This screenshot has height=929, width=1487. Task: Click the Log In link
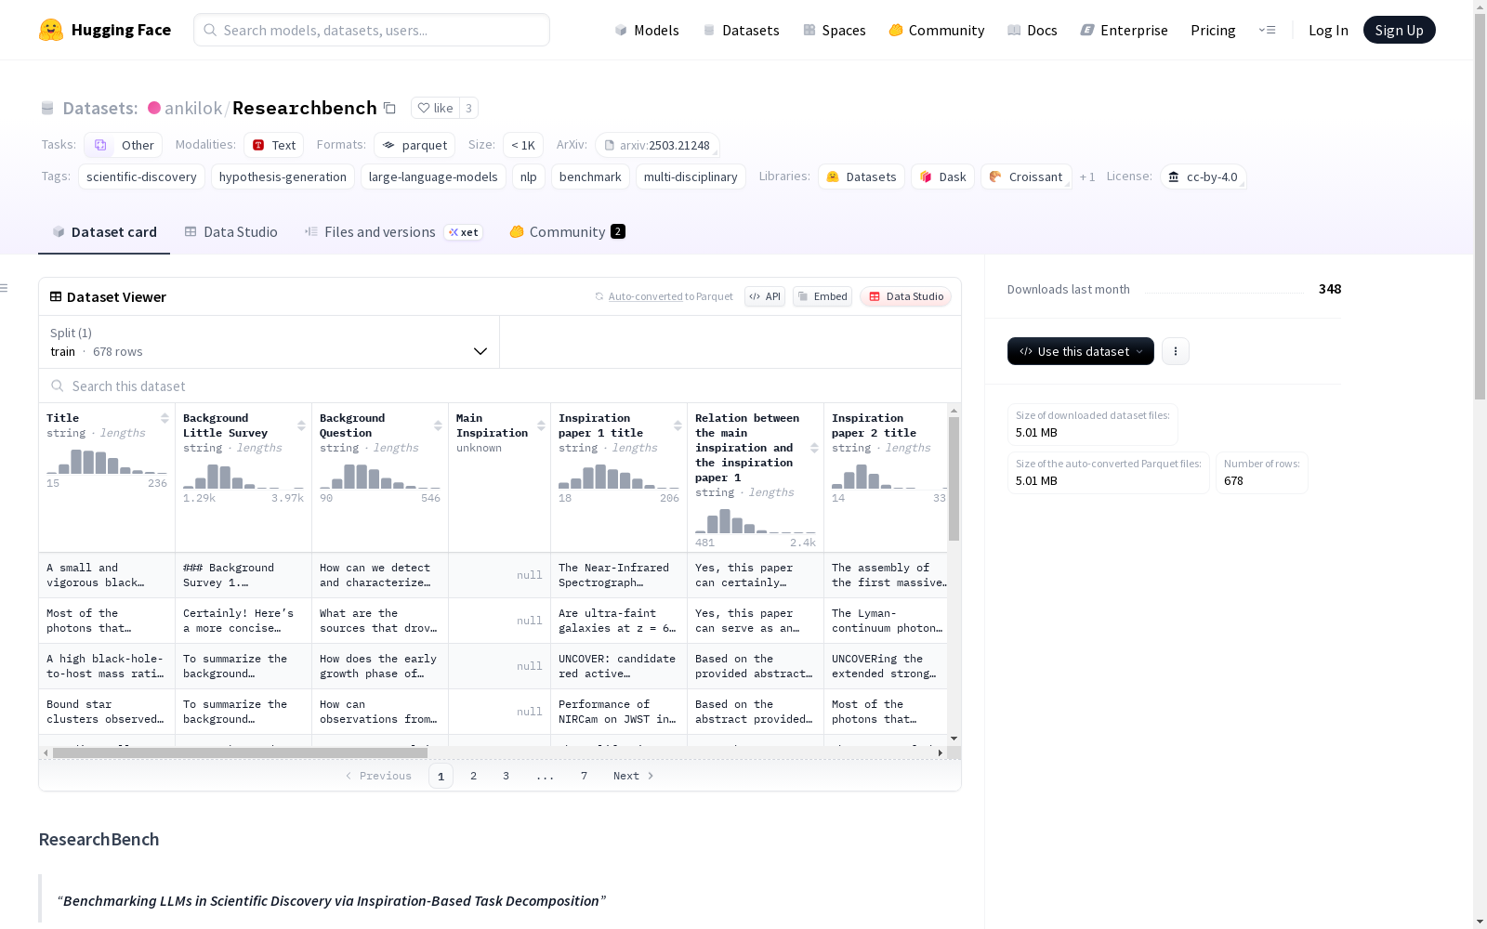[1328, 30]
